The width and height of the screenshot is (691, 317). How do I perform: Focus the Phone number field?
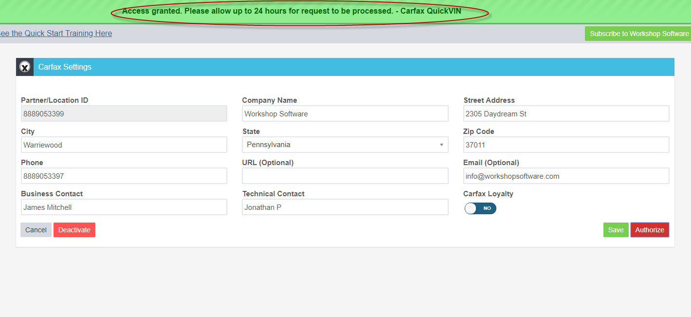pyautogui.click(x=124, y=176)
